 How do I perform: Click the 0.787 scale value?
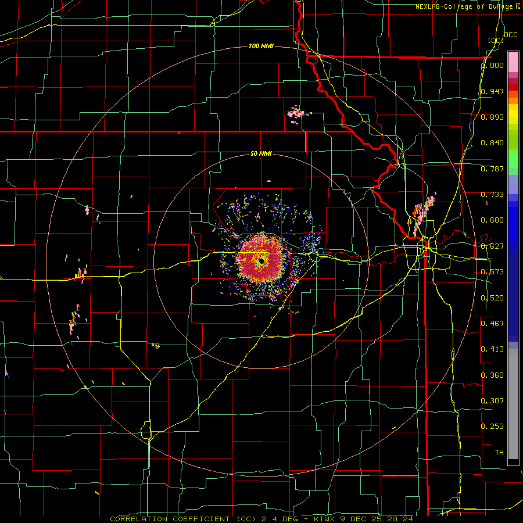[492, 169]
